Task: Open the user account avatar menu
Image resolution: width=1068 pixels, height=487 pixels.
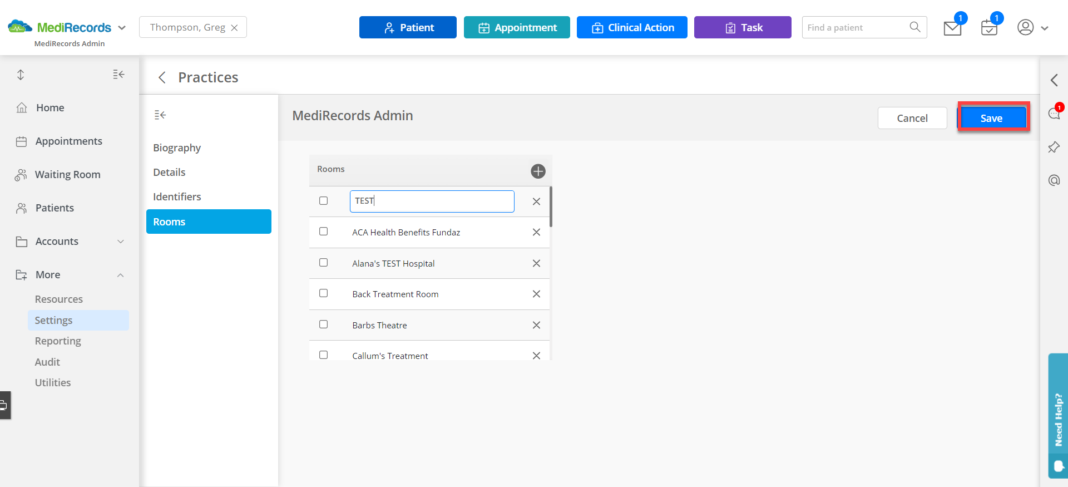Action: [1025, 27]
